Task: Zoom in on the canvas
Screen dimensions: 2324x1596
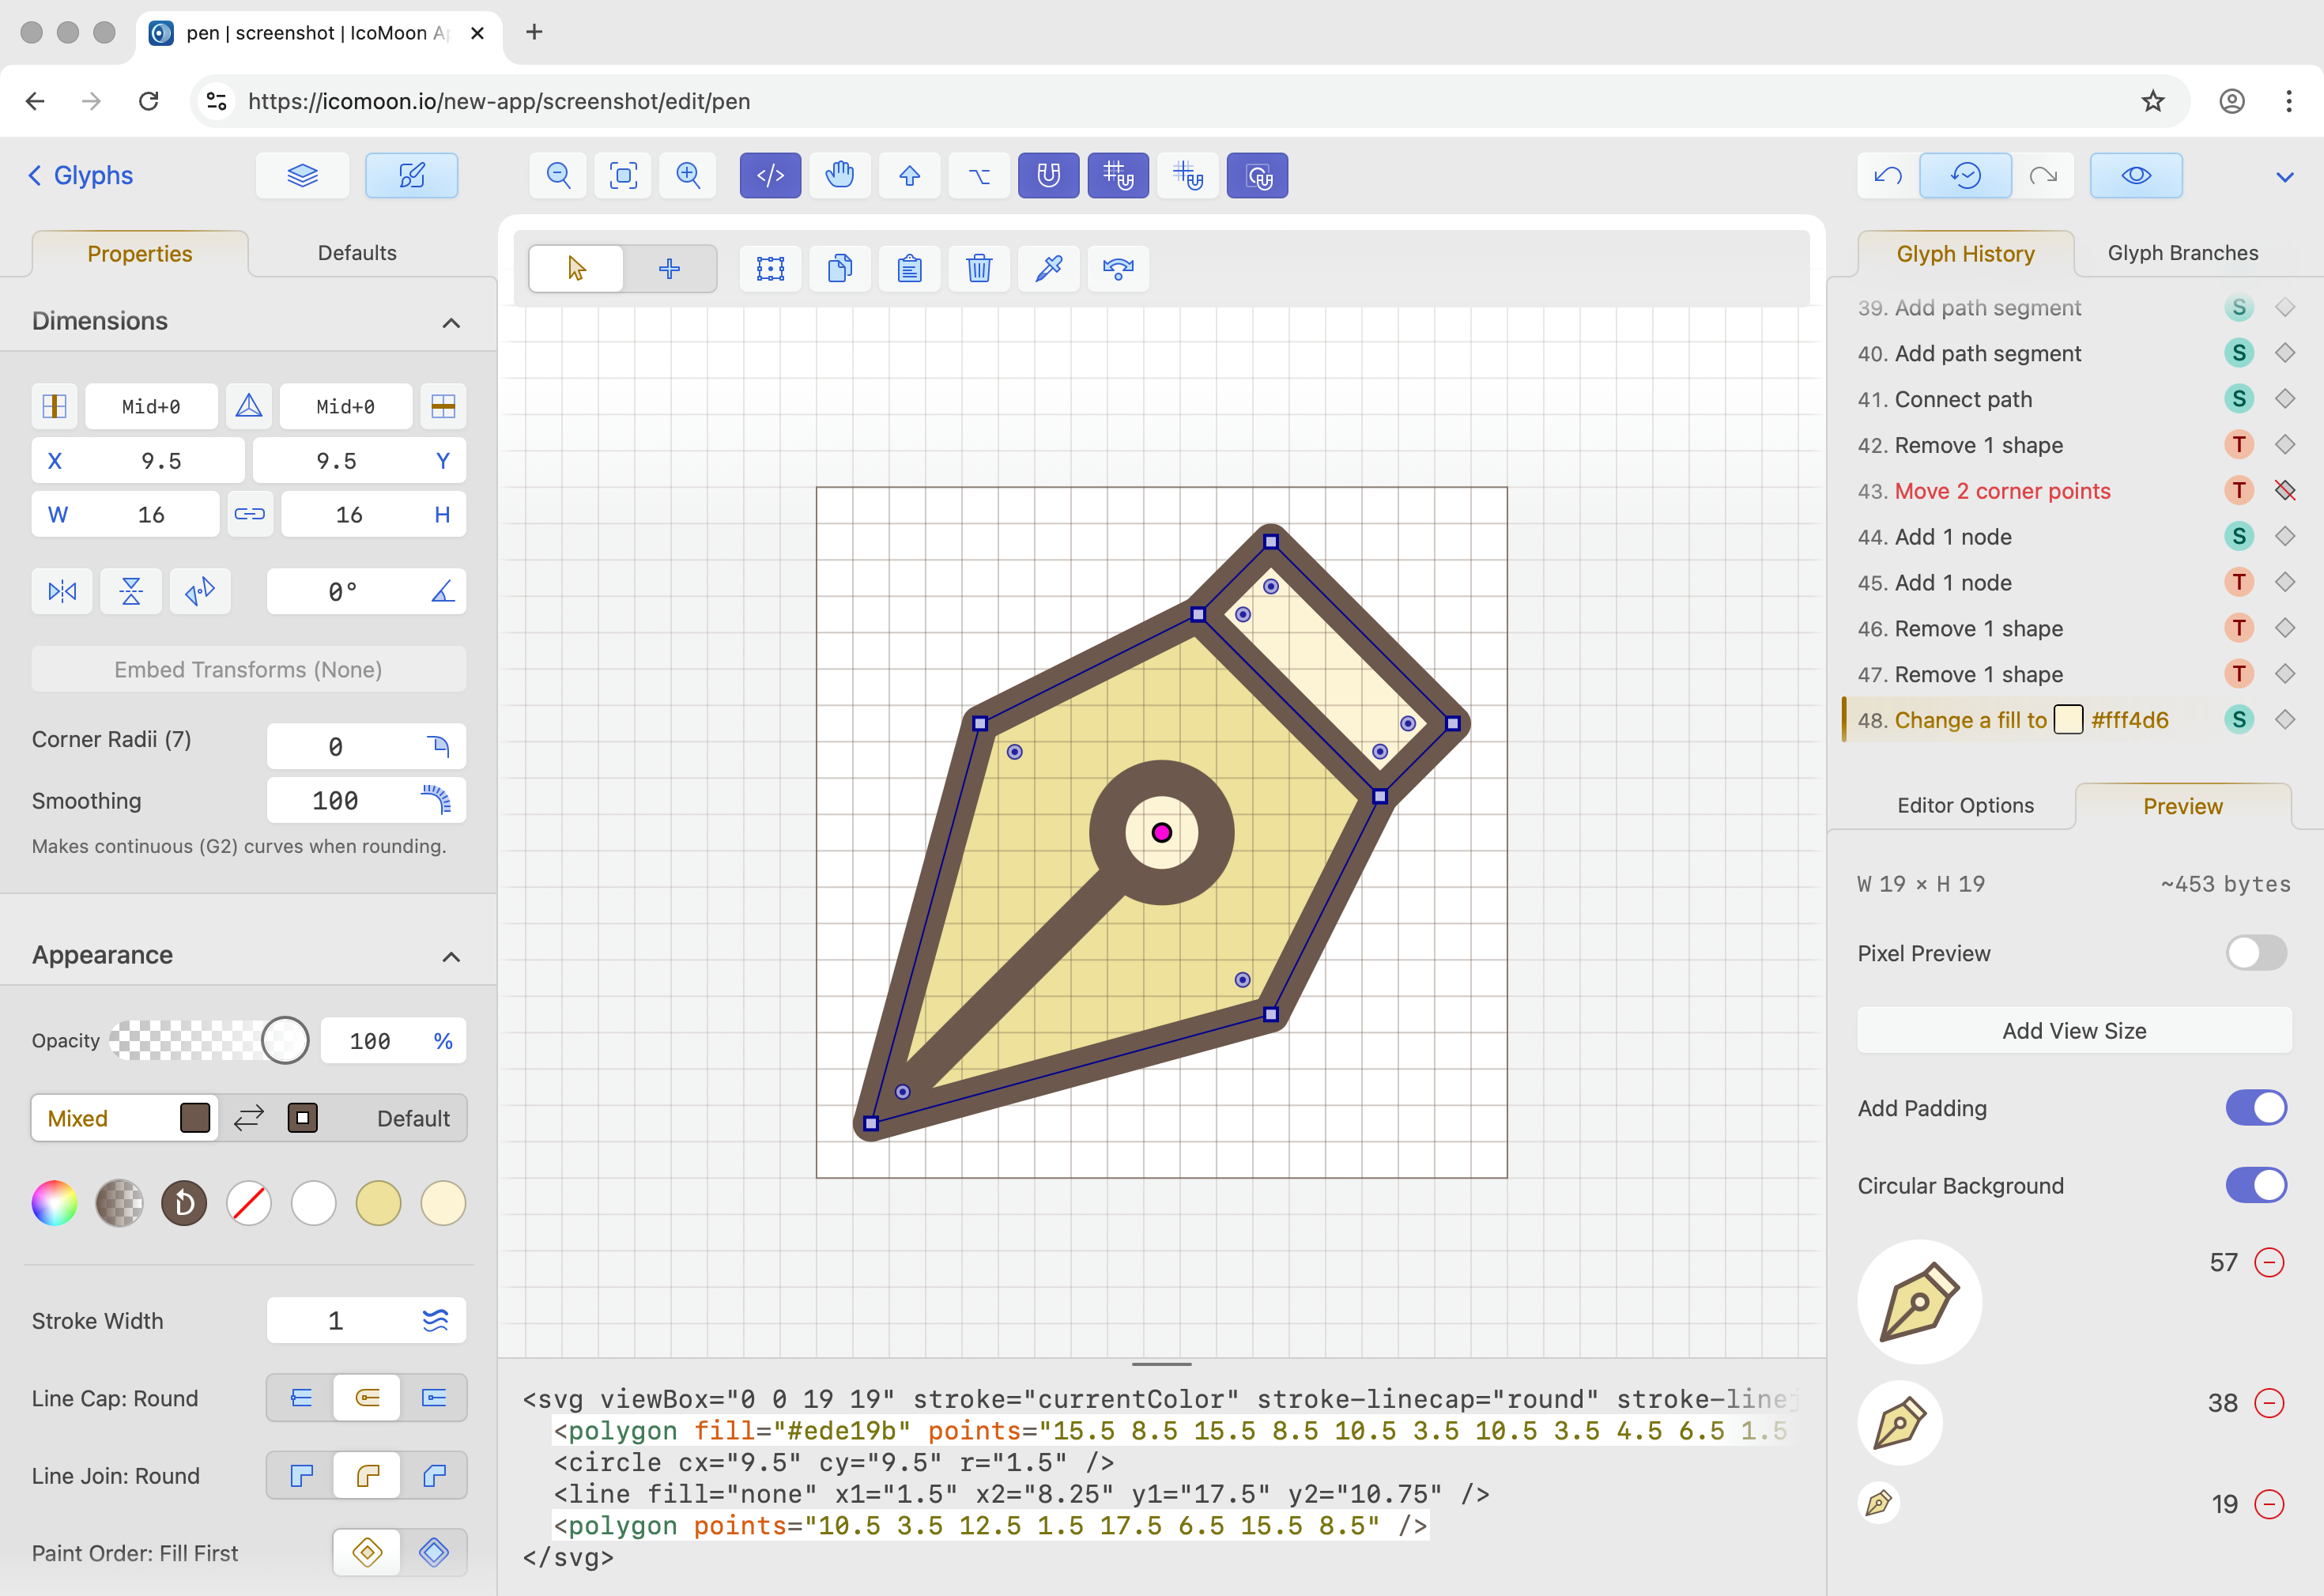Action: pos(687,175)
